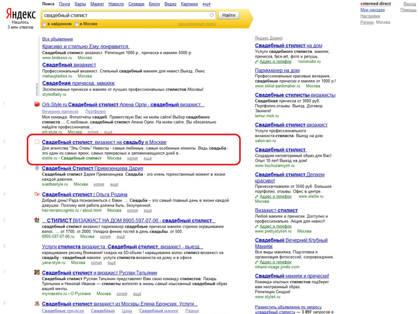Open the Картинки search tab

189,4
